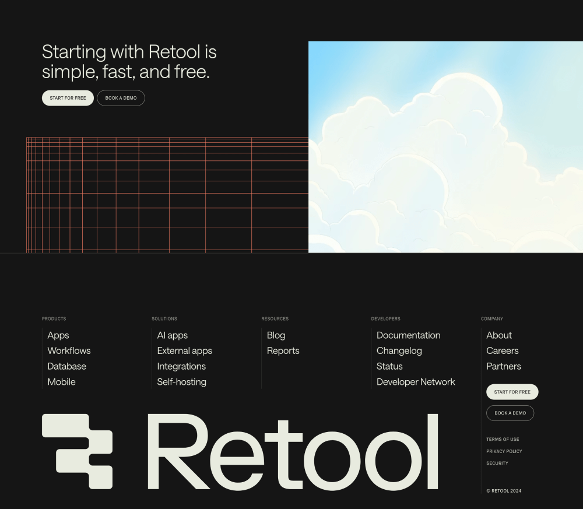Go to the Database link
The image size is (583, 509).
coord(67,366)
